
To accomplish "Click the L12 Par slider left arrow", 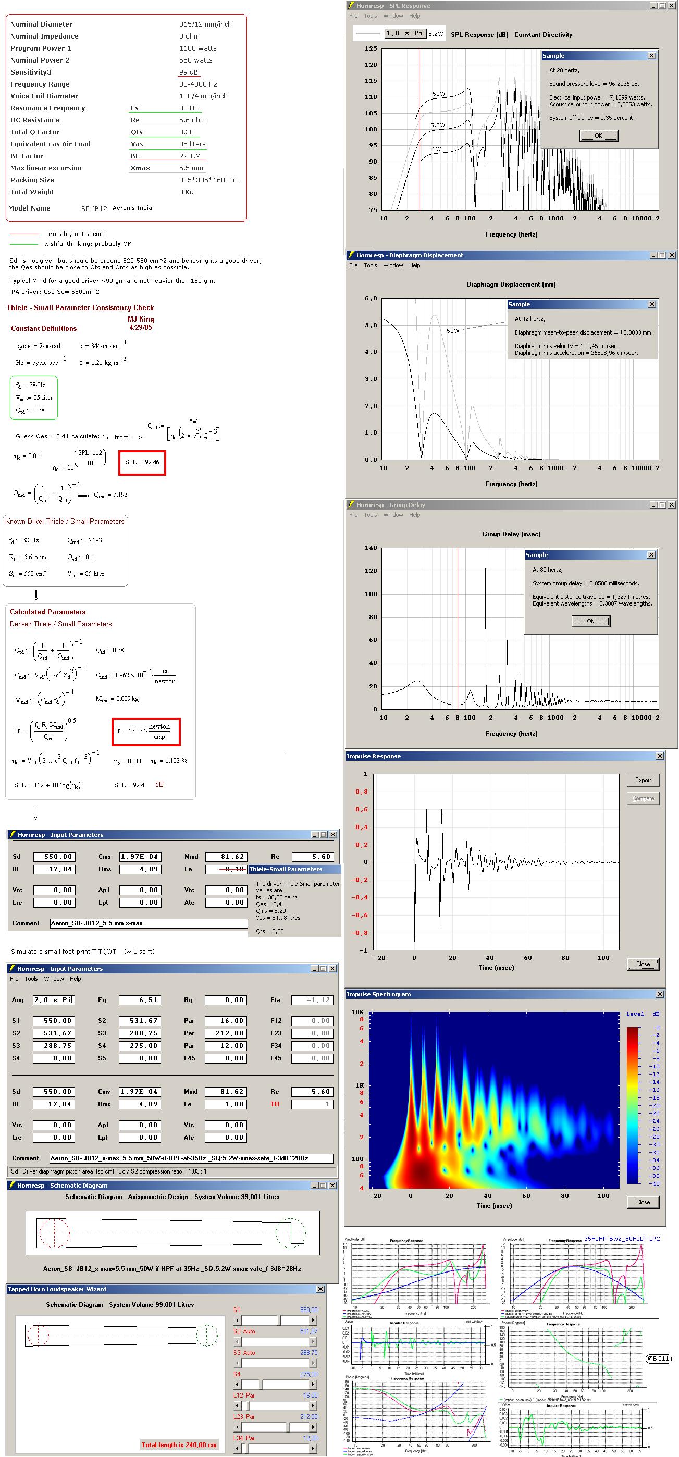I will (238, 1405).
